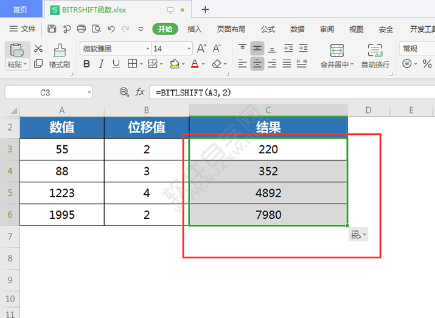The image size is (435, 318).
Task: Click the Copy icon
Action: pyautogui.click(x=38, y=64)
